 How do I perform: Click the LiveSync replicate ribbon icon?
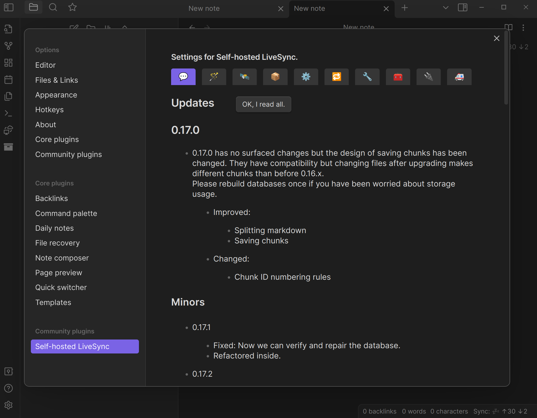tap(8, 130)
